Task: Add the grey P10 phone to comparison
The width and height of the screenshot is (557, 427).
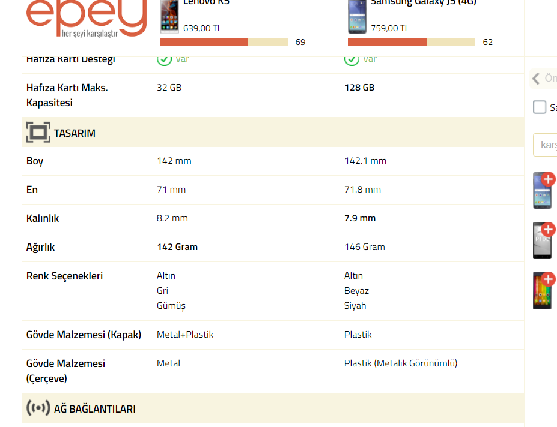Action: point(548,230)
